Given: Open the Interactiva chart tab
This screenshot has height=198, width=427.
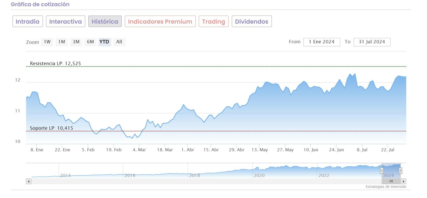Looking at the screenshot, I should [65, 22].
